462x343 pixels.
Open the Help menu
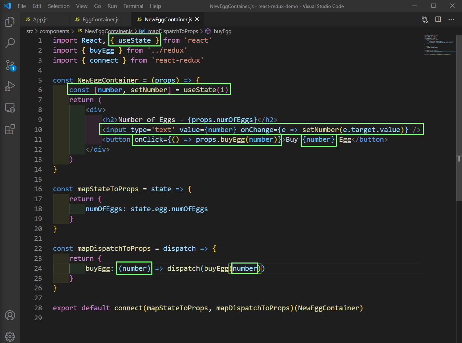(155, 6)
